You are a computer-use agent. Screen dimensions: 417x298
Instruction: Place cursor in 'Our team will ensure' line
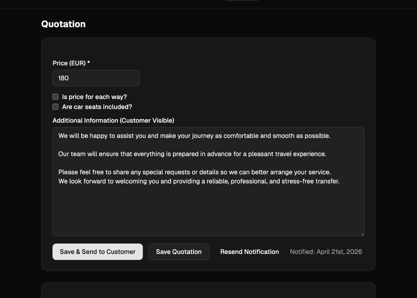(x=192, y=154)
